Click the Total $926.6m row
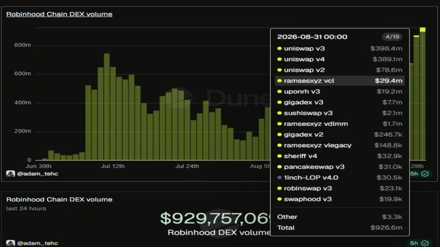This screenshot has height=247, width=440. pyautogui.click(x=340, y=228)
